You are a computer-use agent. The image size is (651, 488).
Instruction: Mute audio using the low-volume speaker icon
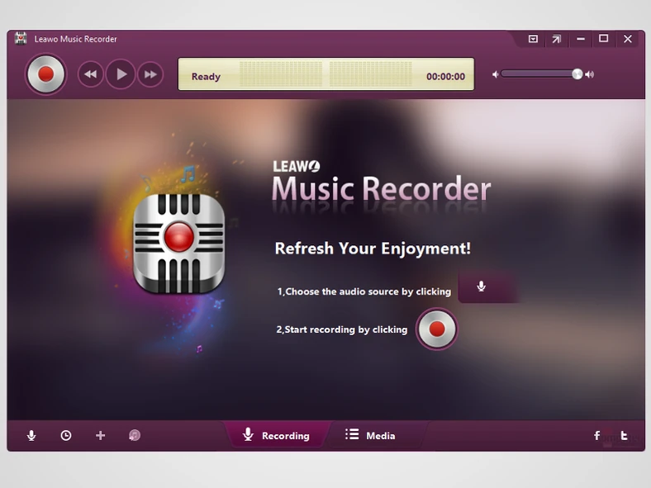[x=496, y=74]
